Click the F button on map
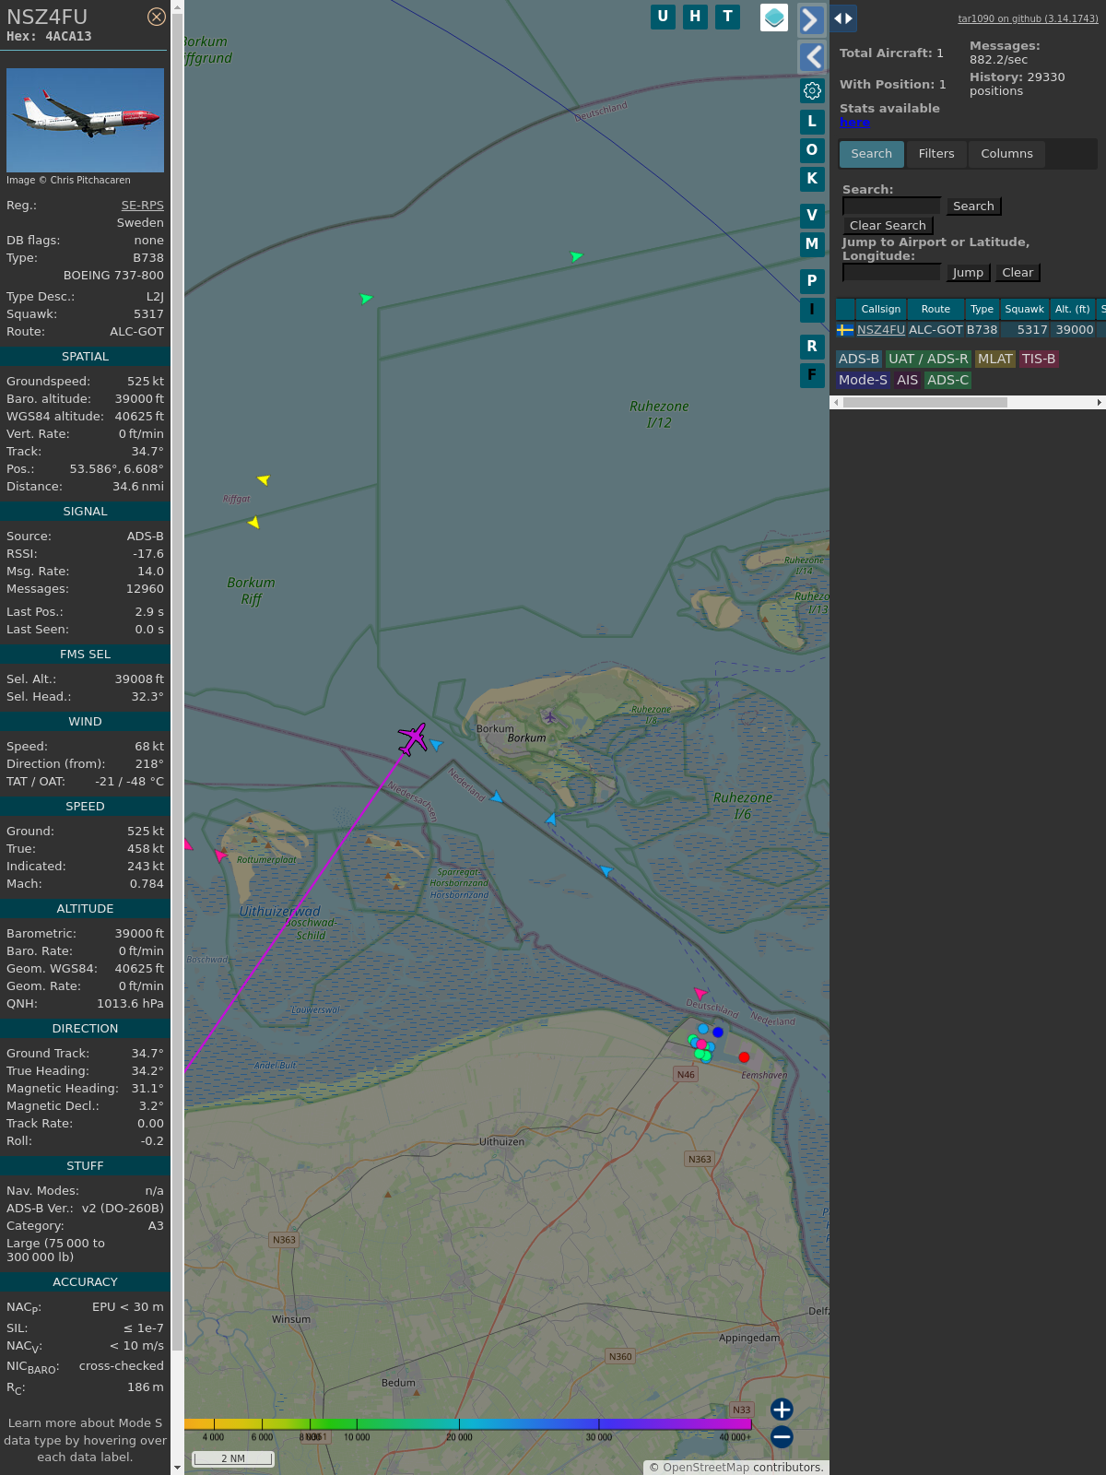Screen dimensions: 1106x1475 [x=812, y=375]
